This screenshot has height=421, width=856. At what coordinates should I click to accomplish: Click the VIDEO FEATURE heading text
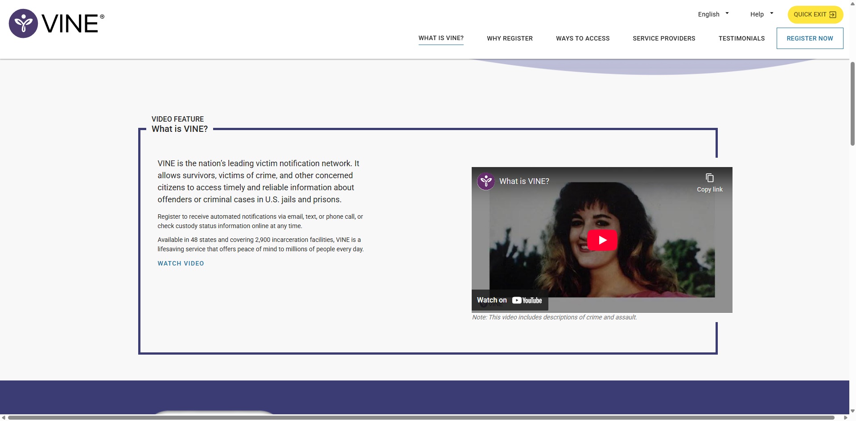pos(177,119)
